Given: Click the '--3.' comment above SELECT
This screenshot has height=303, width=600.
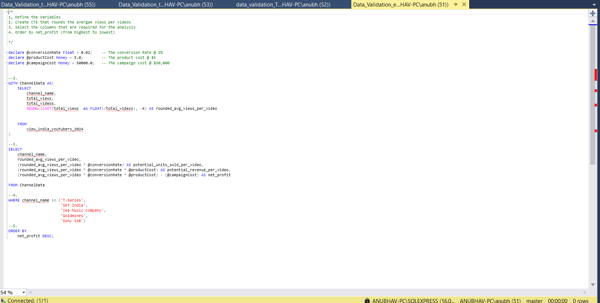Looking at the screenshot, I should tap(13, 144).
